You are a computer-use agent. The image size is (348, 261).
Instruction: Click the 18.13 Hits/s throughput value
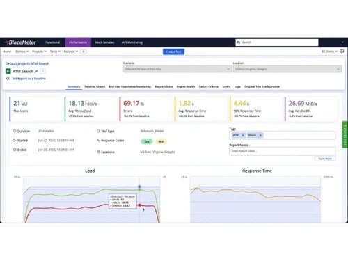[x=83, y=103]
